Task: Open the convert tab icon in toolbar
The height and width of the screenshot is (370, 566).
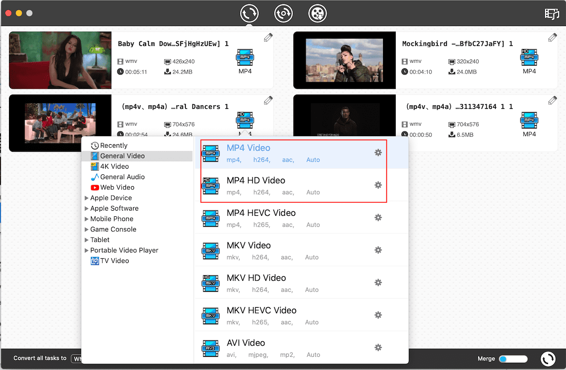Action: [249, 13]
